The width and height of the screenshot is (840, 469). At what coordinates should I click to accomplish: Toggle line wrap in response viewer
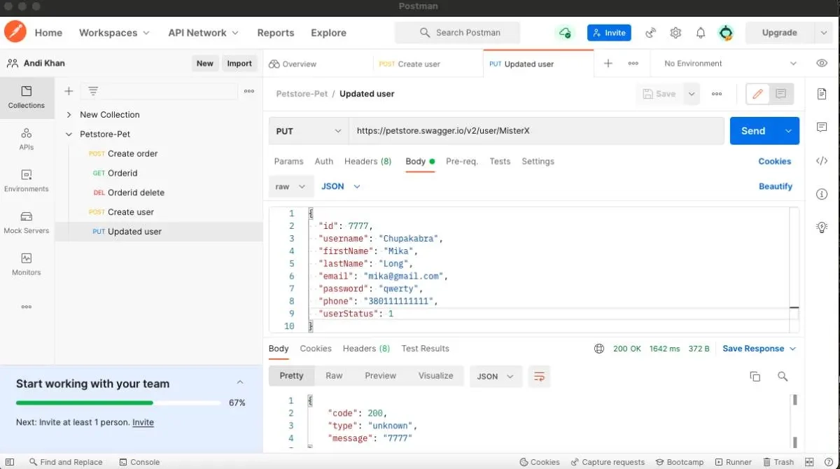point(539,377)
